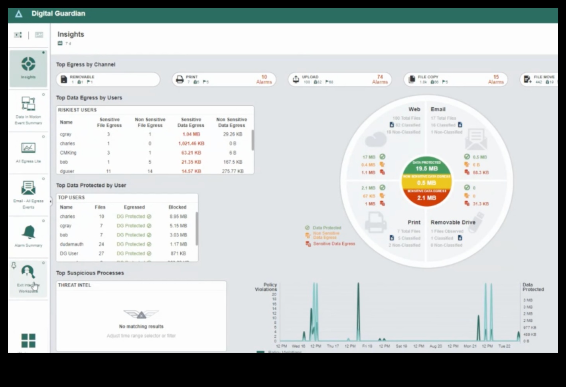Select the Removable channel pill
The width and height of the screenshot is (566, 387).
(108, 79)
